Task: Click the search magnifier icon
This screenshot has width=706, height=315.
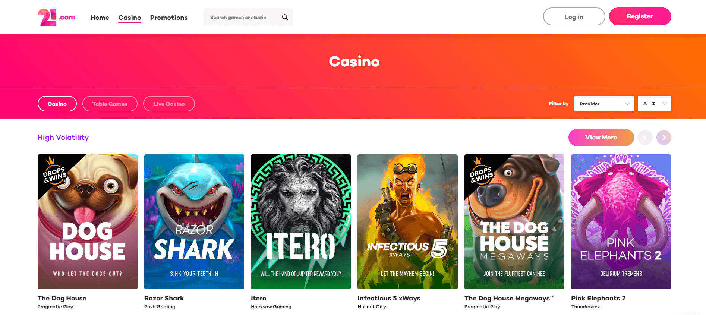Action: 285,17
